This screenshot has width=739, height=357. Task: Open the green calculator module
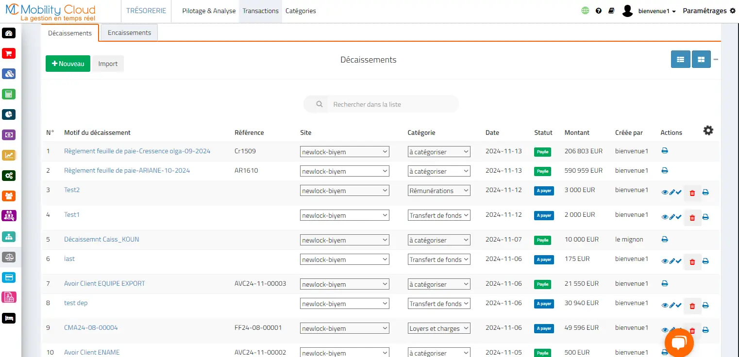click(x=9, y=94)
